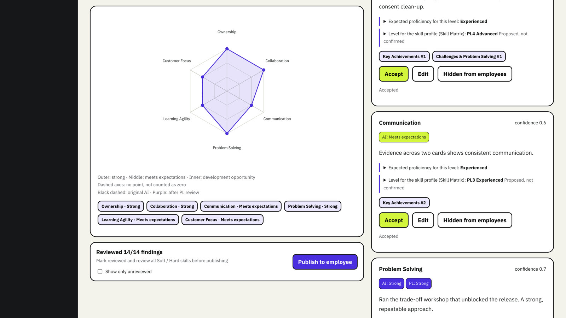Select the Problem Solving · Strong chip

(313, 206)
